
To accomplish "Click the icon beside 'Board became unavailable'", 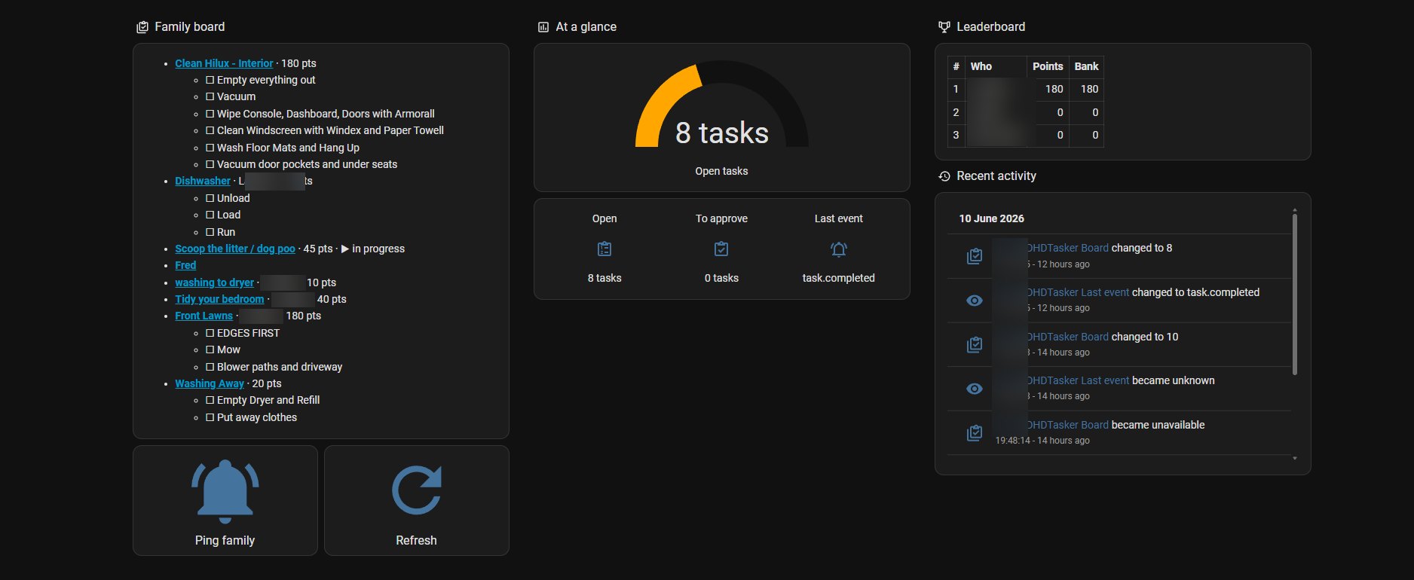I will click(x=975, y=433).
